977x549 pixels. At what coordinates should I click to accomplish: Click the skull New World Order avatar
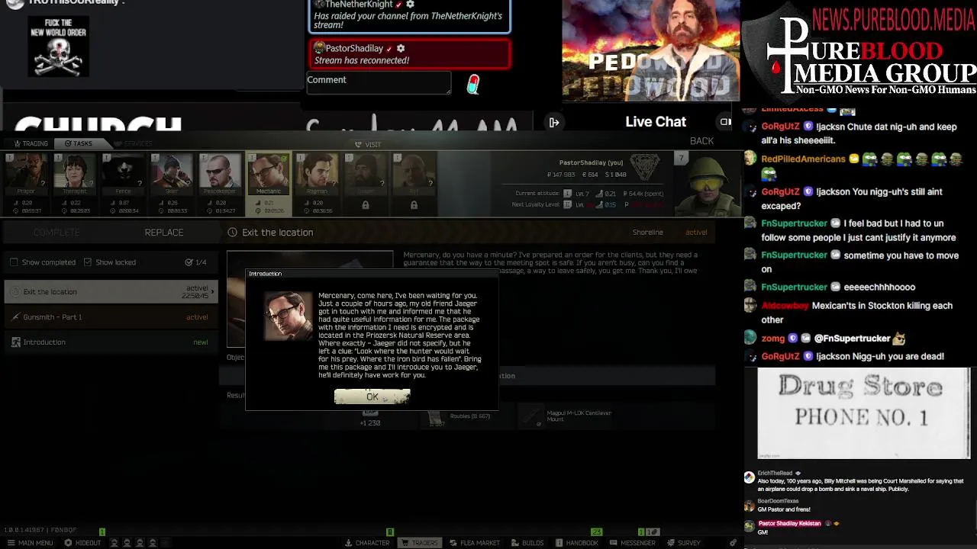59,47
